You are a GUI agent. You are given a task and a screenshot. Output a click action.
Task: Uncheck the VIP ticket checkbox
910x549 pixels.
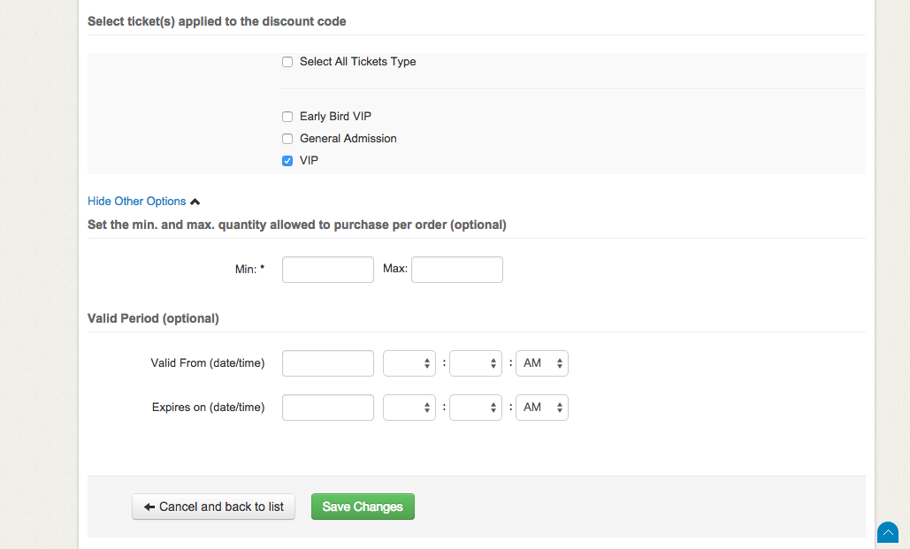[x=287, y=161]
